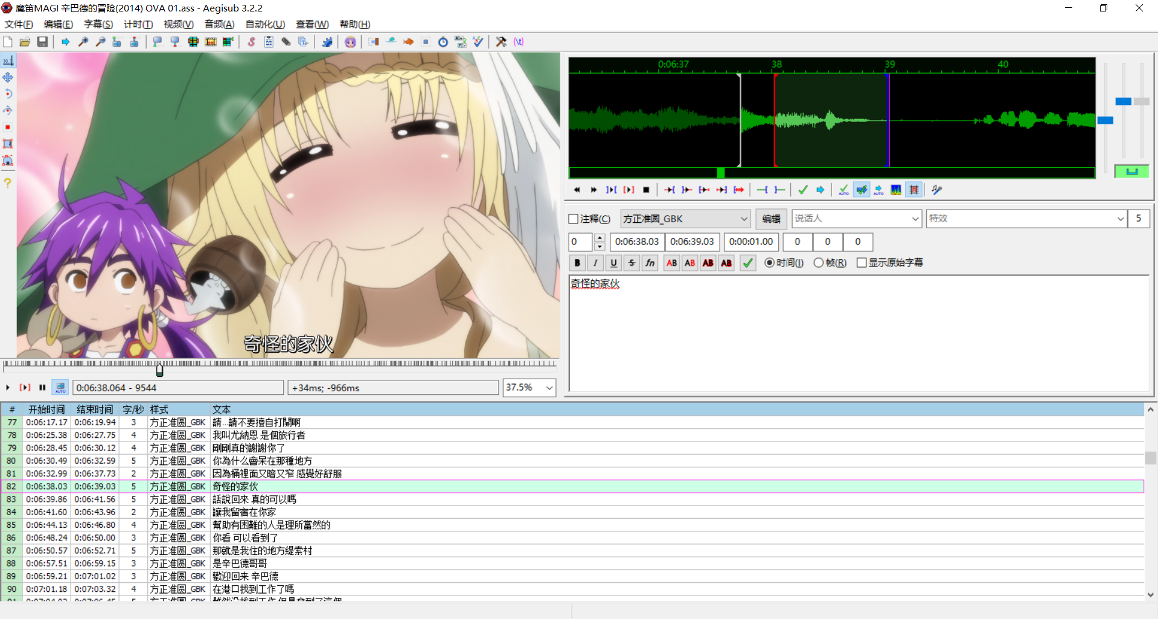The width and height of the screenshot is (1158, 619).
Task: Click the New subtitles icon
Action: pyautogui.click(x=8, y=42)
